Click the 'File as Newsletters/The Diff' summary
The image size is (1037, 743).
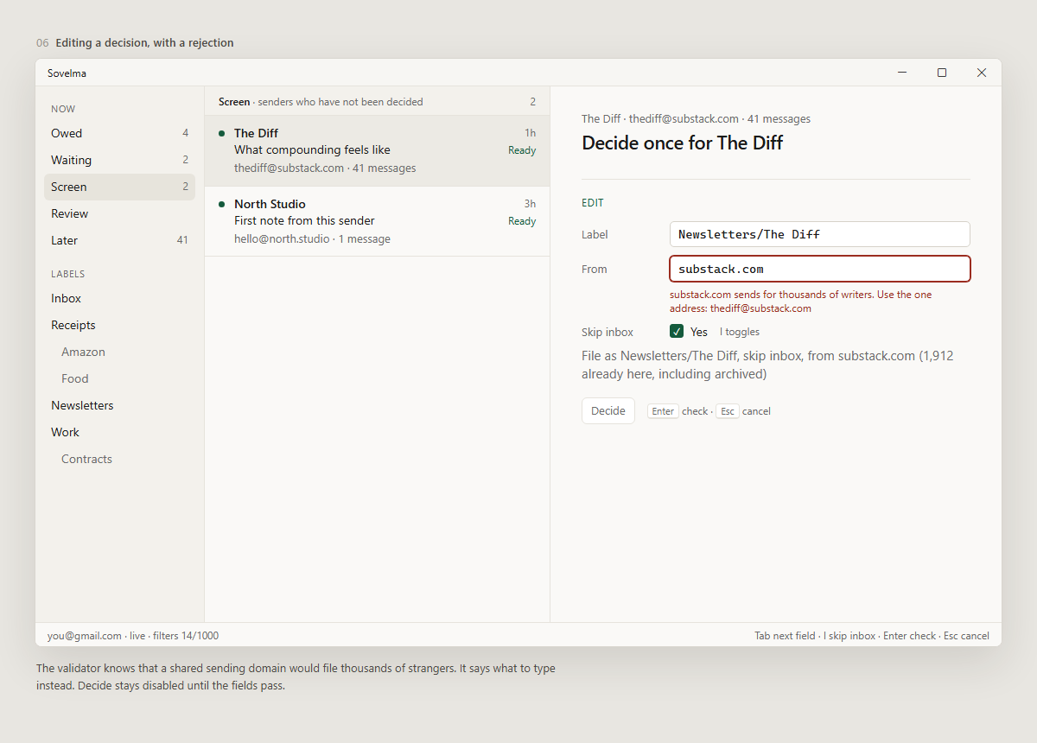point(767,365)
